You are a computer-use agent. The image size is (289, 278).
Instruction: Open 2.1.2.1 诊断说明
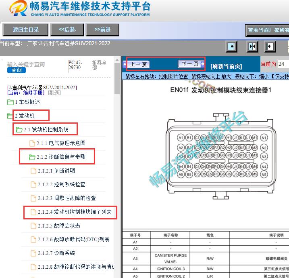tap(56, 171)
